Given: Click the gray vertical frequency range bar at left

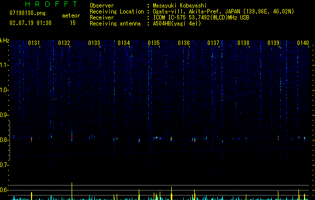Looking at the screenshot, I should pos(10,140).
